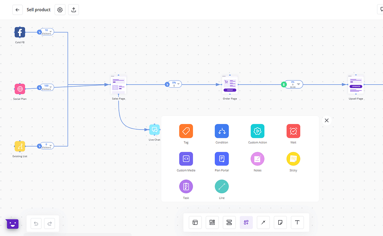Select the Plan Portal icon
Viewport: 383px width, 236px height.
click(222, 159)
